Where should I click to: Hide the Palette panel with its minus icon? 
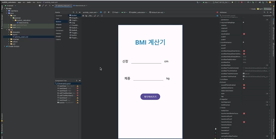coord(80,12)
